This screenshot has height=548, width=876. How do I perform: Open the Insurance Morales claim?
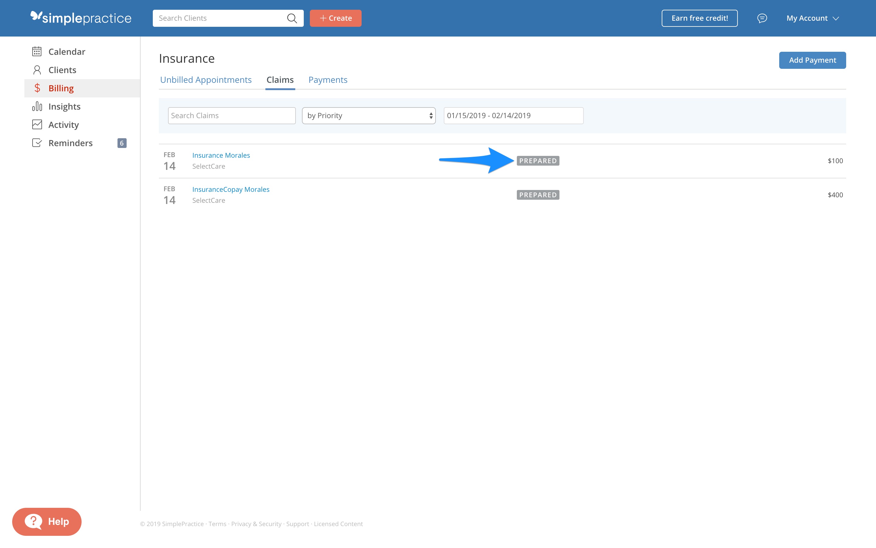tap(221, 155)
